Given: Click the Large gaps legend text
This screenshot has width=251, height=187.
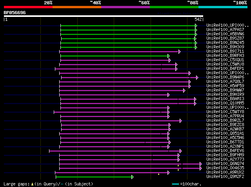Looking at the screenshot, I should point(48,184).
